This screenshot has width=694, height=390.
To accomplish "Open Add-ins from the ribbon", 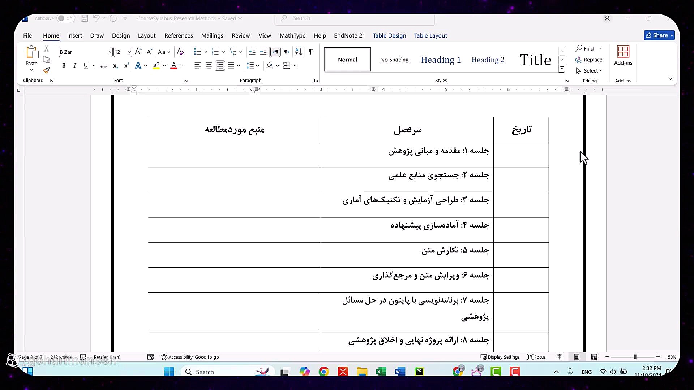I will [623, 55].
